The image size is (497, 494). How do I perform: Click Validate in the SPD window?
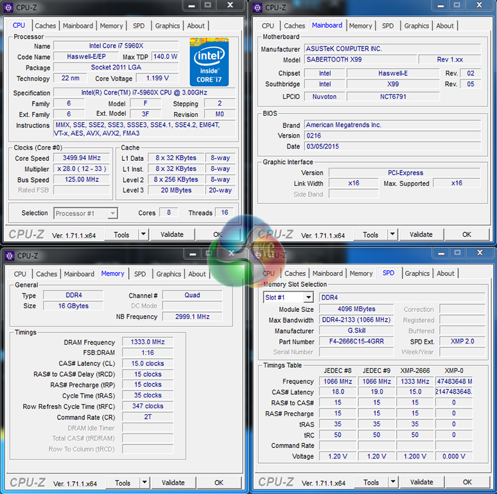click(x=422, y=482)
